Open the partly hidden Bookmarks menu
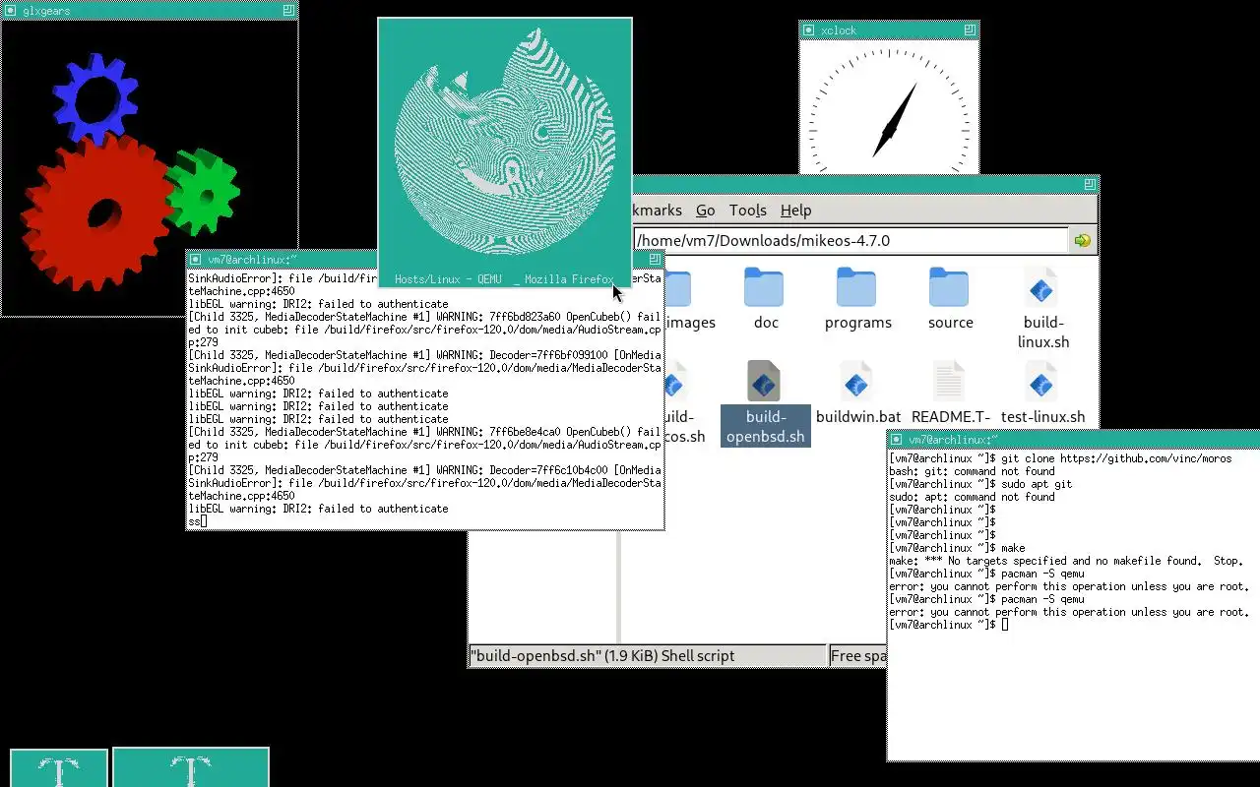Image resolution: width=1260 pixels, height=787 pixels. click(x=659, y=211)
